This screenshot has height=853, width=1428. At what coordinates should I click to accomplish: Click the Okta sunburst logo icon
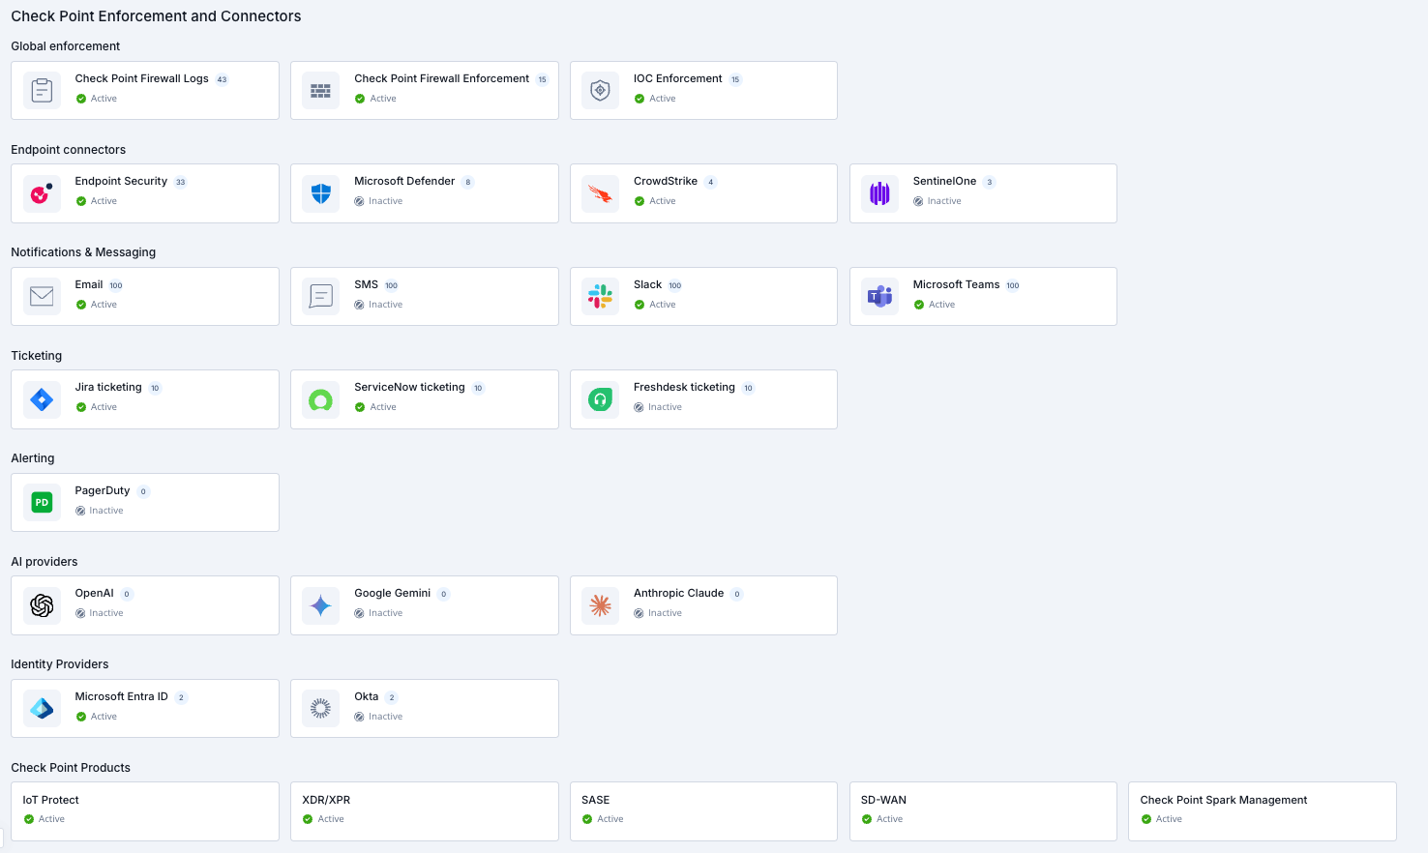[x=321, y=708]
